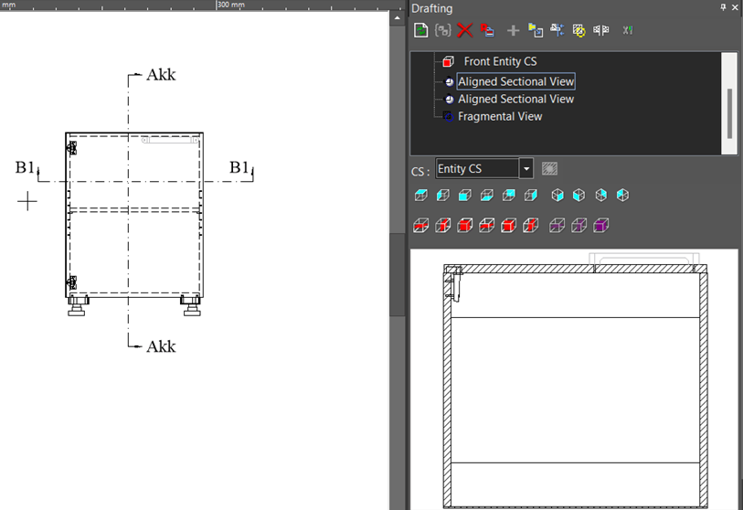Click the mirrored flags icon

tap(600, 30)
